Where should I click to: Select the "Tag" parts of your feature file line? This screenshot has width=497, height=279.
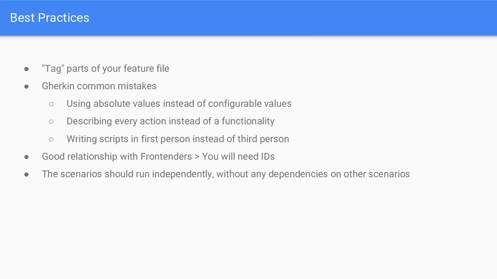105,69
